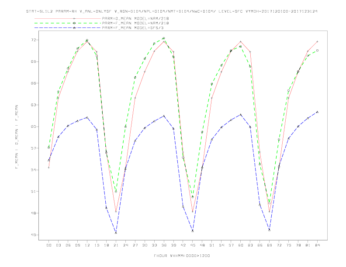Click the x-axis tick label 48
346x267 pixels.
coord(202,245)
